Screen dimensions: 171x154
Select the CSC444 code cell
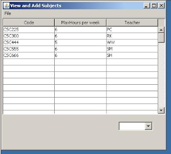pyautogui.click(x=29, y=42)
